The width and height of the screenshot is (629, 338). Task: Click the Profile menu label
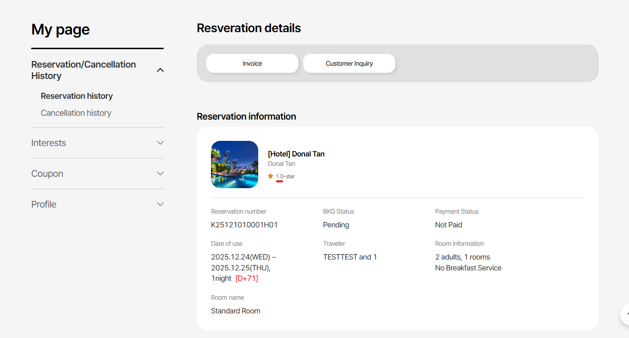coord(44,204)
